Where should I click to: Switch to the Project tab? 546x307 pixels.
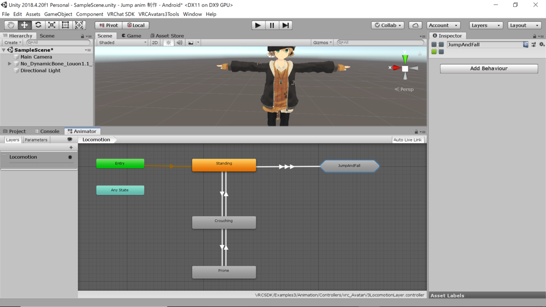tap(14, 131)
